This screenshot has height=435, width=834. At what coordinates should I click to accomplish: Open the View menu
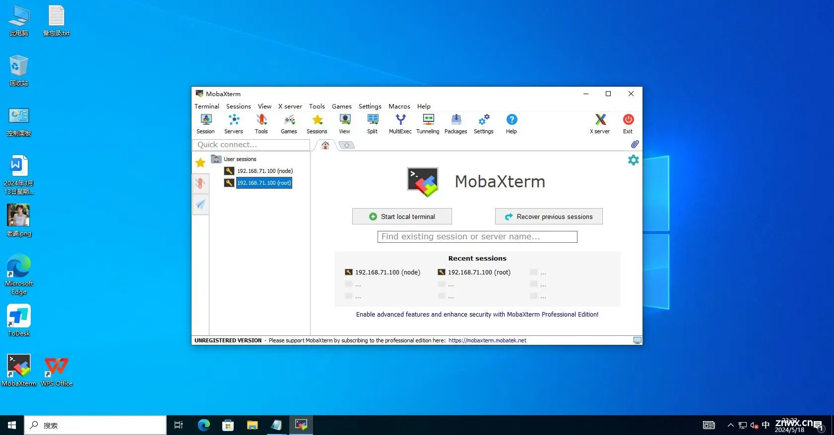point(265,106)
